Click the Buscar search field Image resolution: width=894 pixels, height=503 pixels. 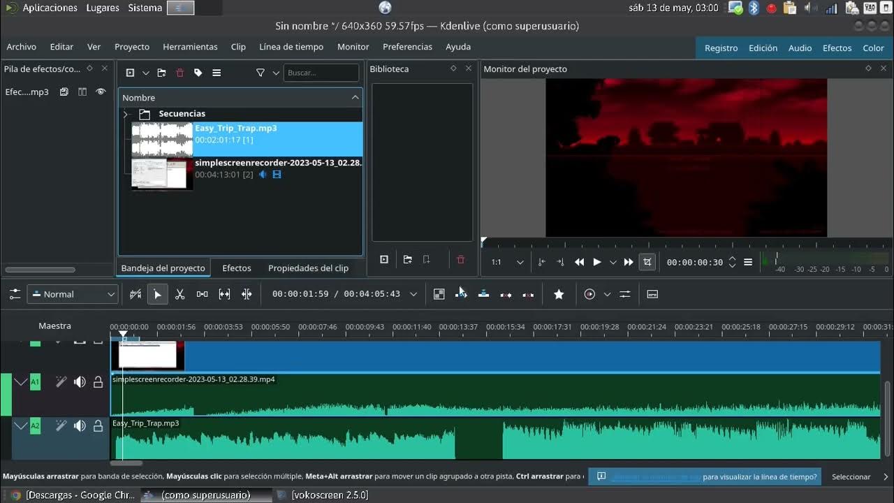(x=321, y=73)
